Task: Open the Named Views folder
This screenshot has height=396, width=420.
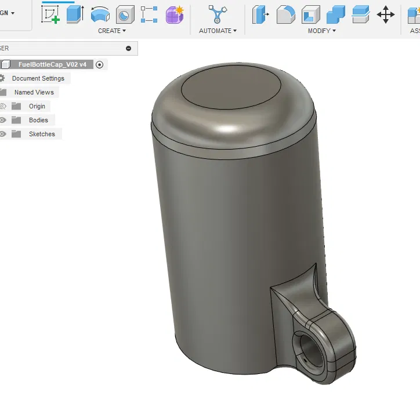Action: (x=34, y=92)
